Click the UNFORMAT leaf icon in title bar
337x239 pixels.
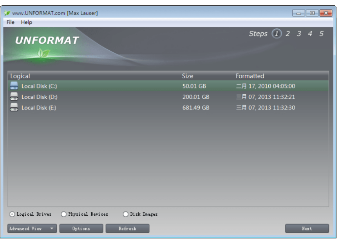pyautogui.click(x=7, y=13)
